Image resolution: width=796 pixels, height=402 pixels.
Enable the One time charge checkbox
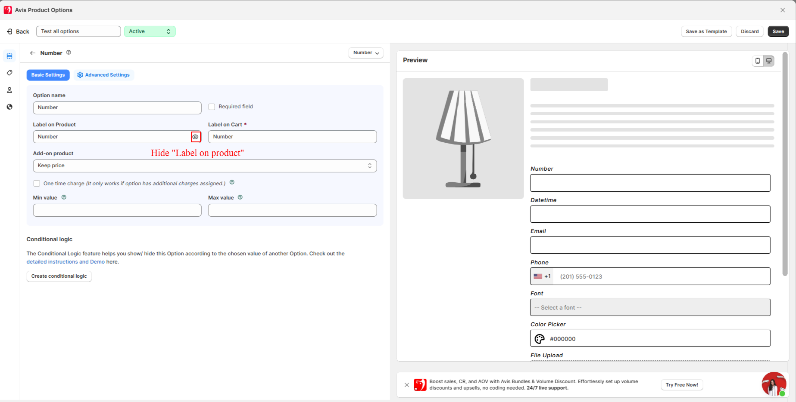point(37,184)
